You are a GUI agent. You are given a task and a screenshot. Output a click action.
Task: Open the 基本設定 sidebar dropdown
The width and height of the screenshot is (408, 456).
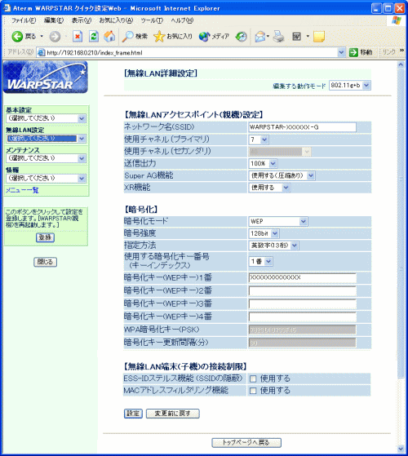47,118
